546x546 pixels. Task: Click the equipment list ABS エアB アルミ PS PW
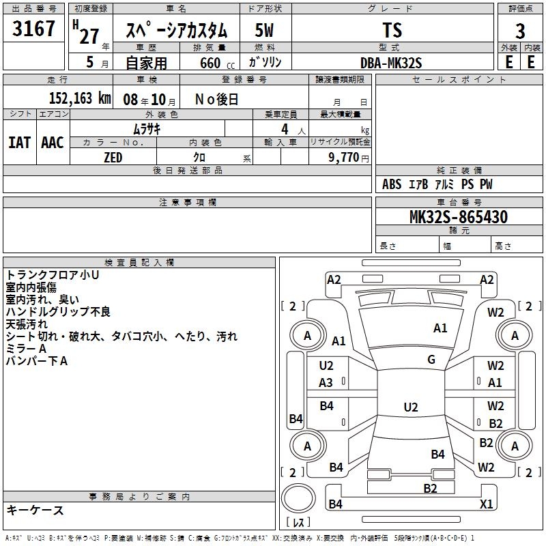pos(437,184)
